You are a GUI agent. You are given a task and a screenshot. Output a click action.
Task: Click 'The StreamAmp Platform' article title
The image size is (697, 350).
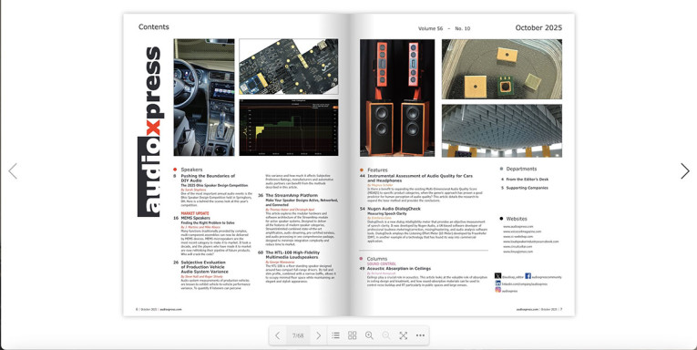click(x=292, y=195)
